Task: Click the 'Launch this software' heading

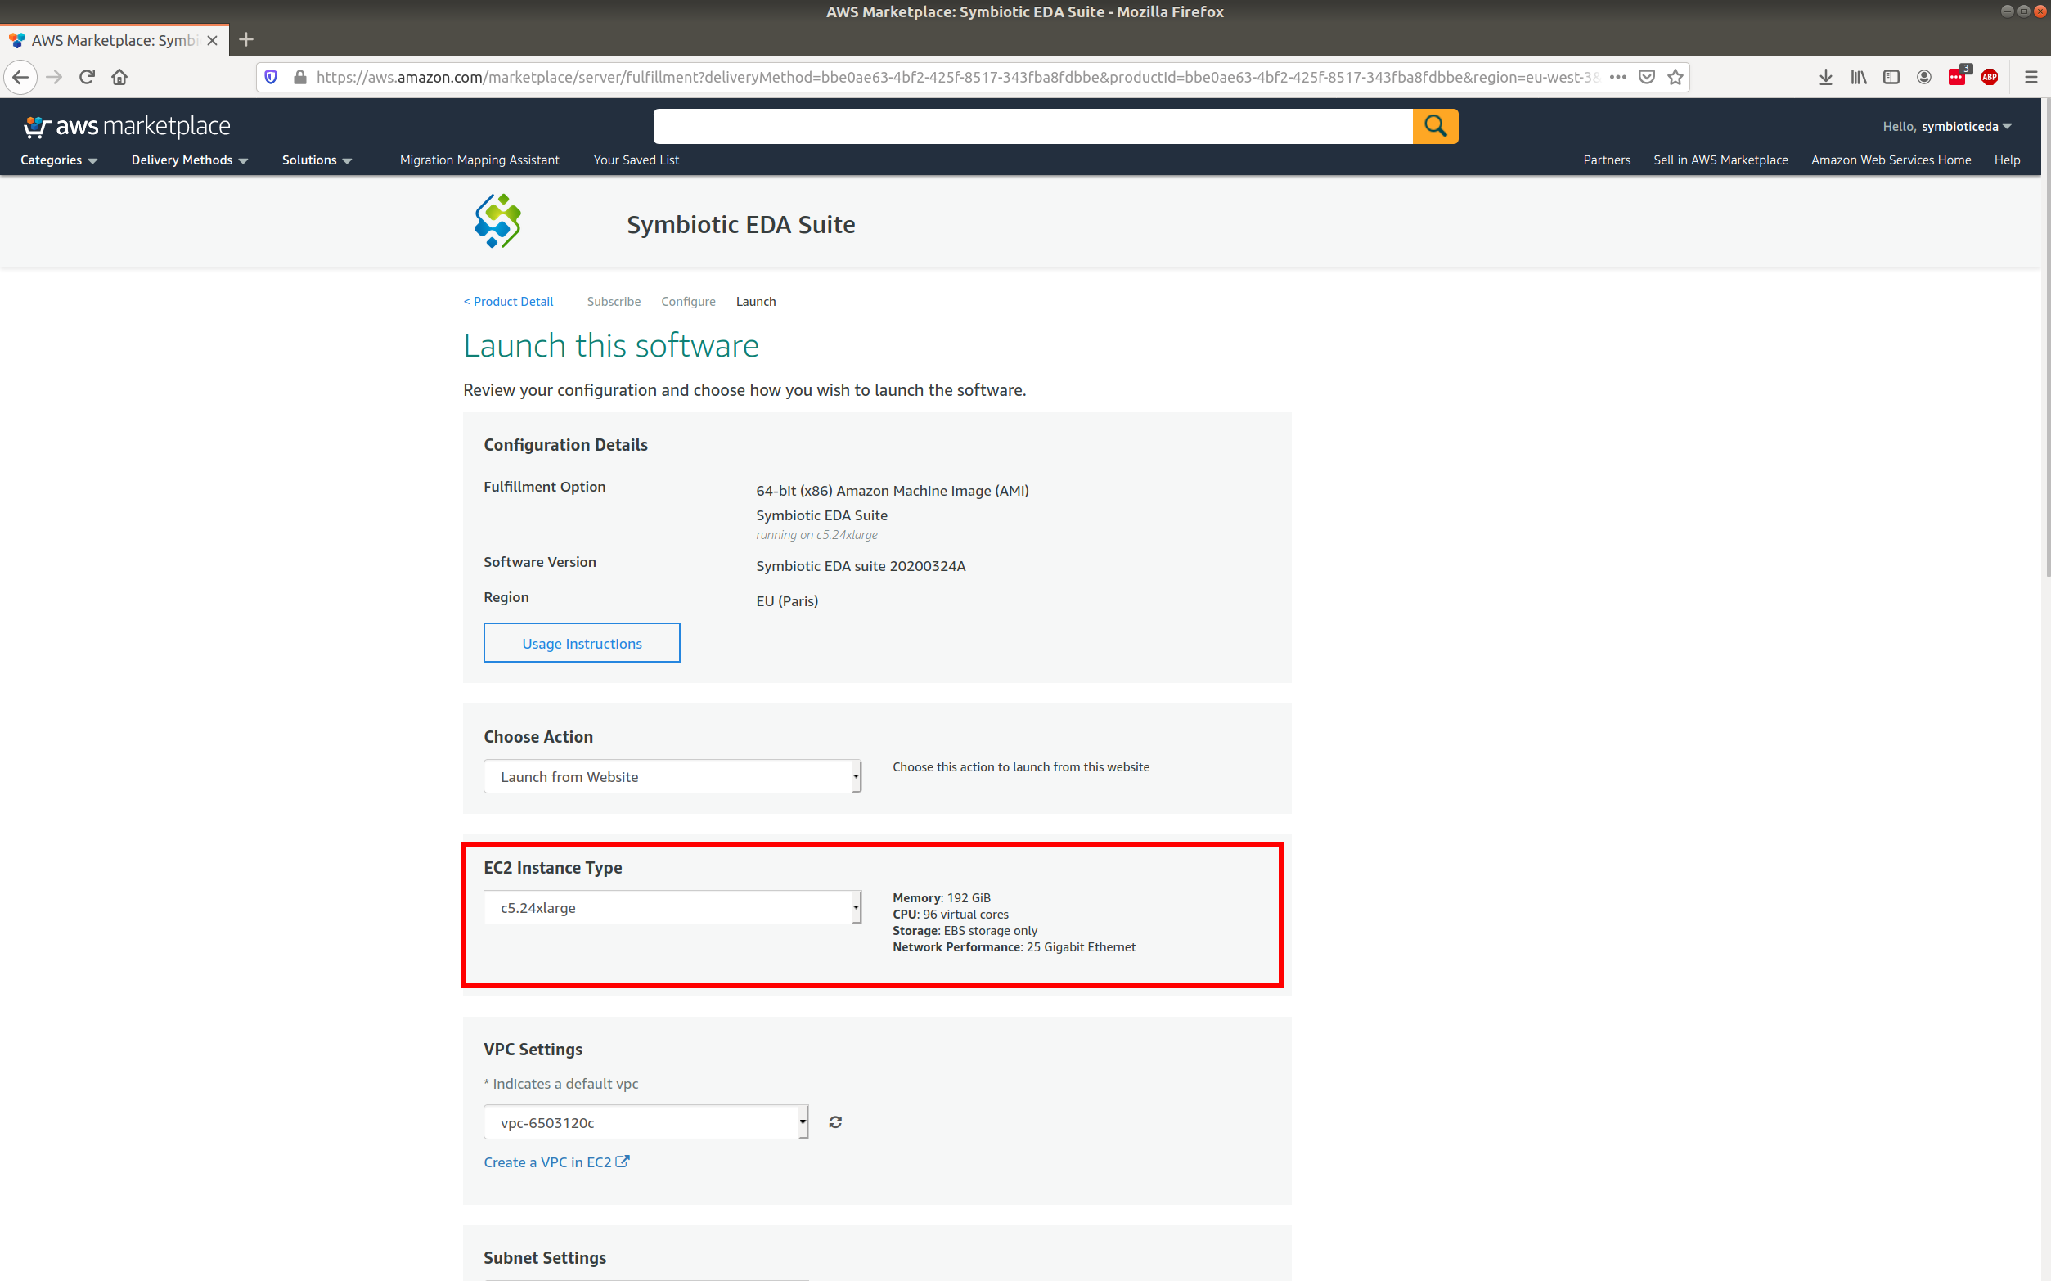Action: pyautogui.click(x=611, y=346)
